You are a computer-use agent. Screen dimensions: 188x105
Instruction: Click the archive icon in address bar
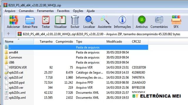(x=20, y=34)
